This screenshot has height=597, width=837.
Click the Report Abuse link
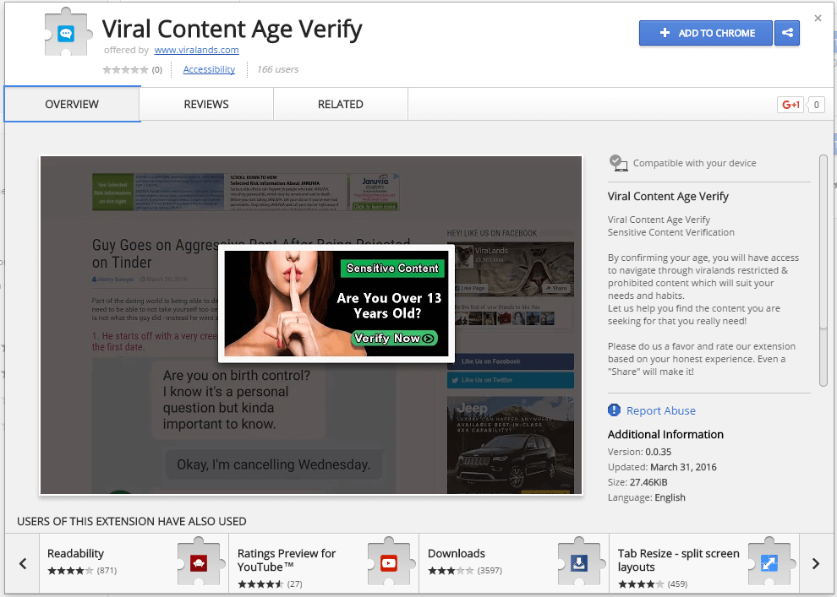click(660, 410)
